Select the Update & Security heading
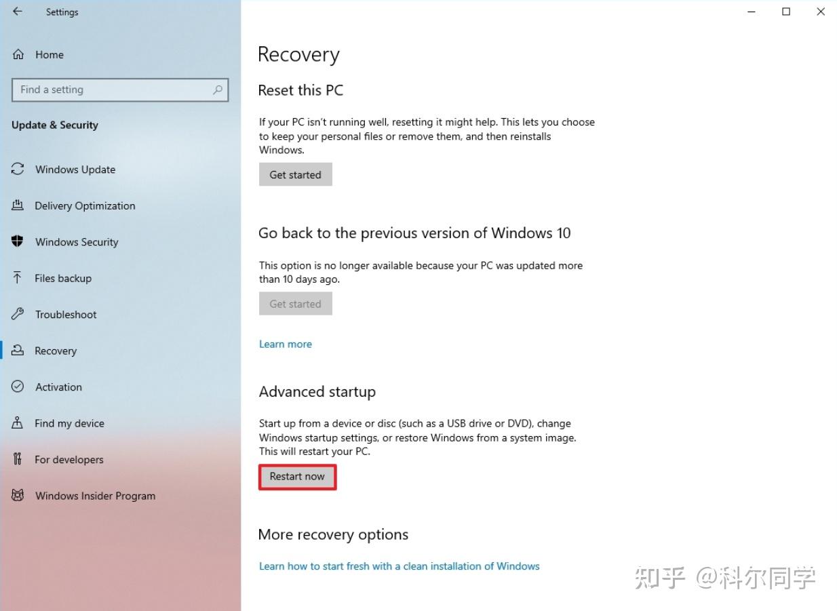837x611 pixels. tap(55, 125)
